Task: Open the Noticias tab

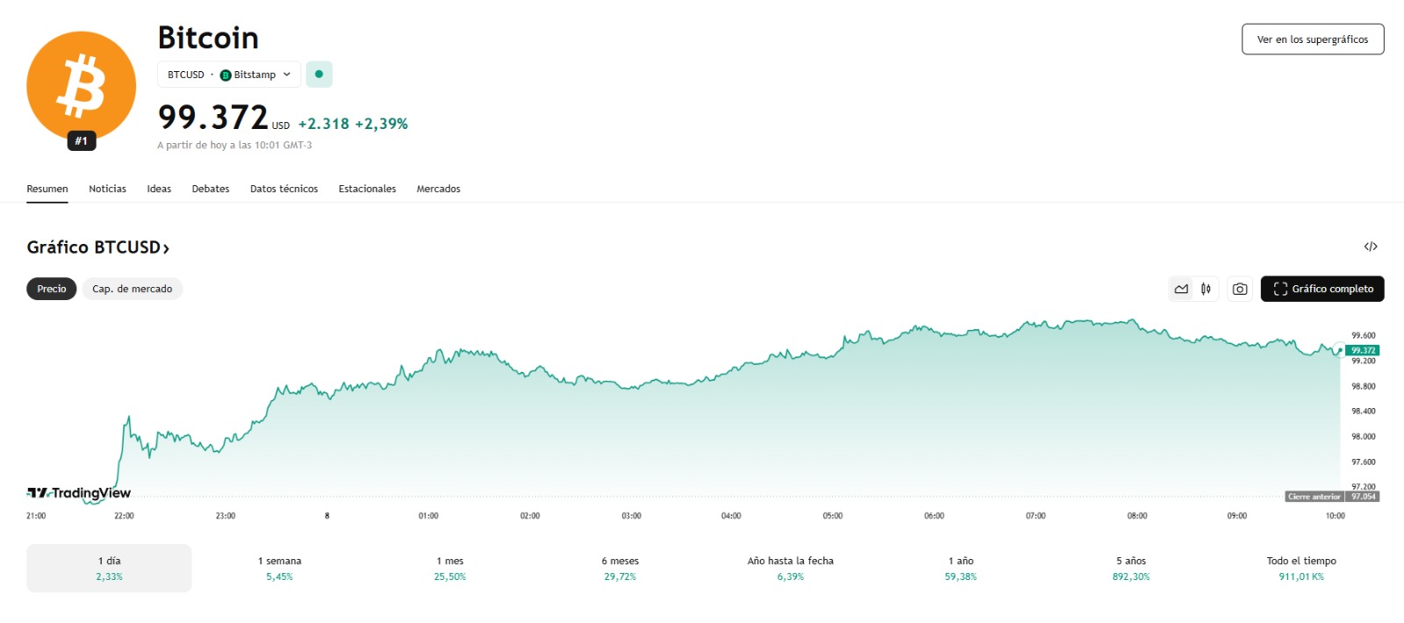Action: click(x=107, y=189)
